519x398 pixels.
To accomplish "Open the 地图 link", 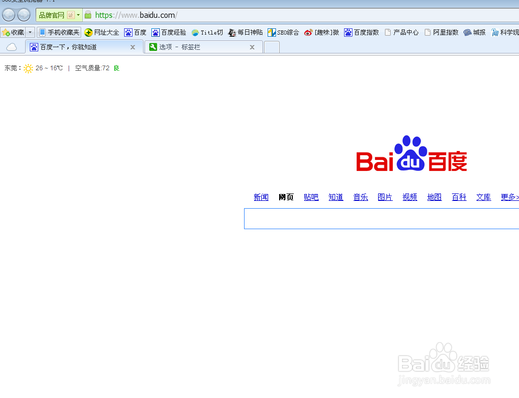I will point(434,197).
